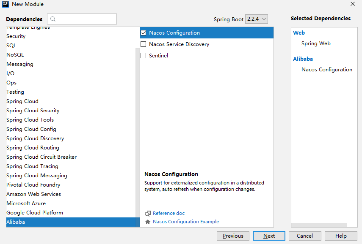
Task: Select Spring Cloud Circuit Breaker category
Action: (x=41, y=157)
